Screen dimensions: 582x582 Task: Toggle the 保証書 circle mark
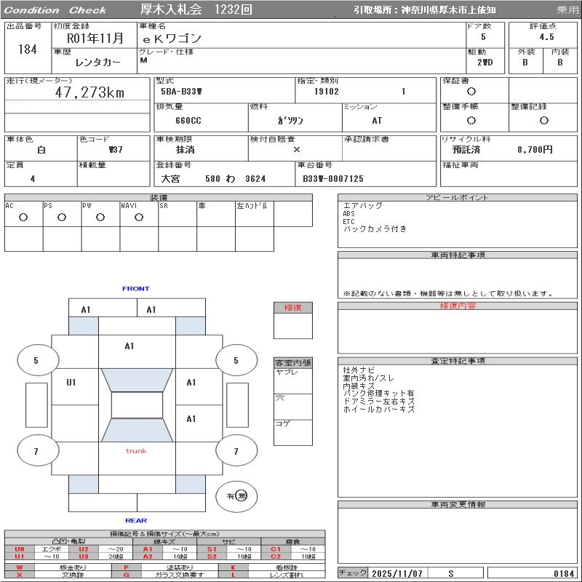click(x=471, y=92)
